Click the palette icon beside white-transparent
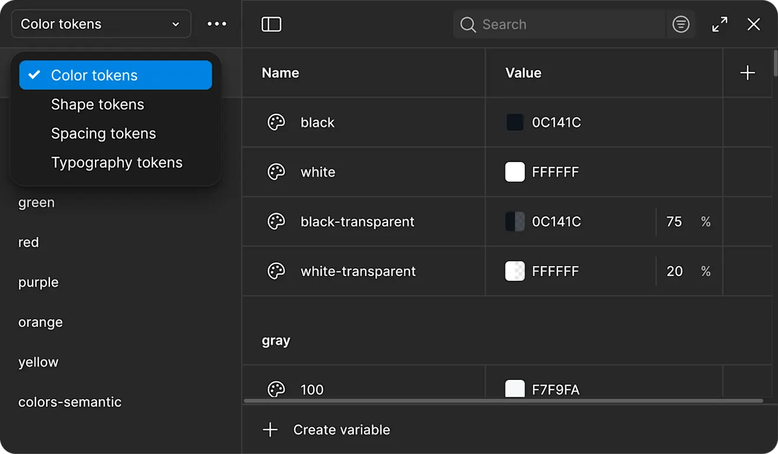The height and width of the screenshot is (454, 778). pos(276,271)
